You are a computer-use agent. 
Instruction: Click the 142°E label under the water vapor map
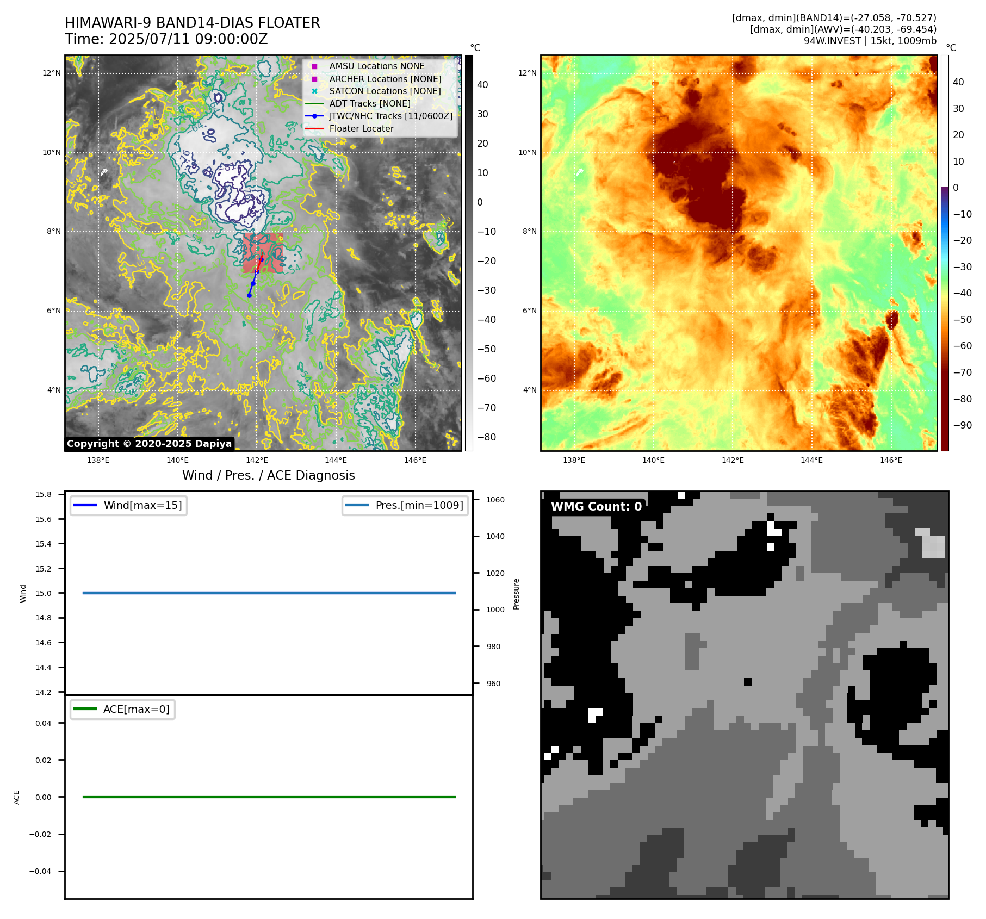click(x=733, y=460)
